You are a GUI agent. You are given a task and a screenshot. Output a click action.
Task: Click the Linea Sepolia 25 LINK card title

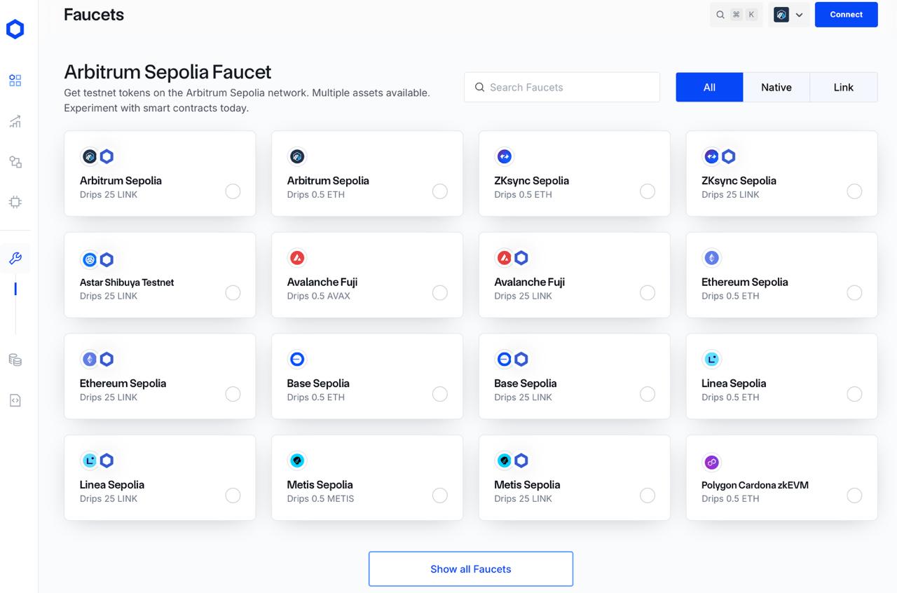pos(112,484)
